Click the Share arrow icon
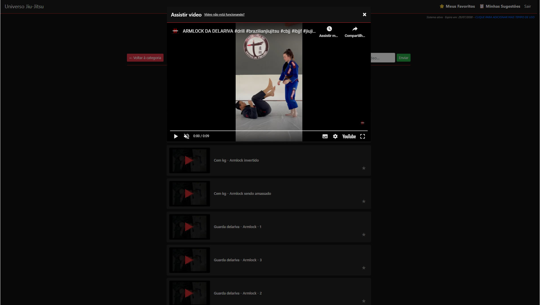 [x=355, y=29]
